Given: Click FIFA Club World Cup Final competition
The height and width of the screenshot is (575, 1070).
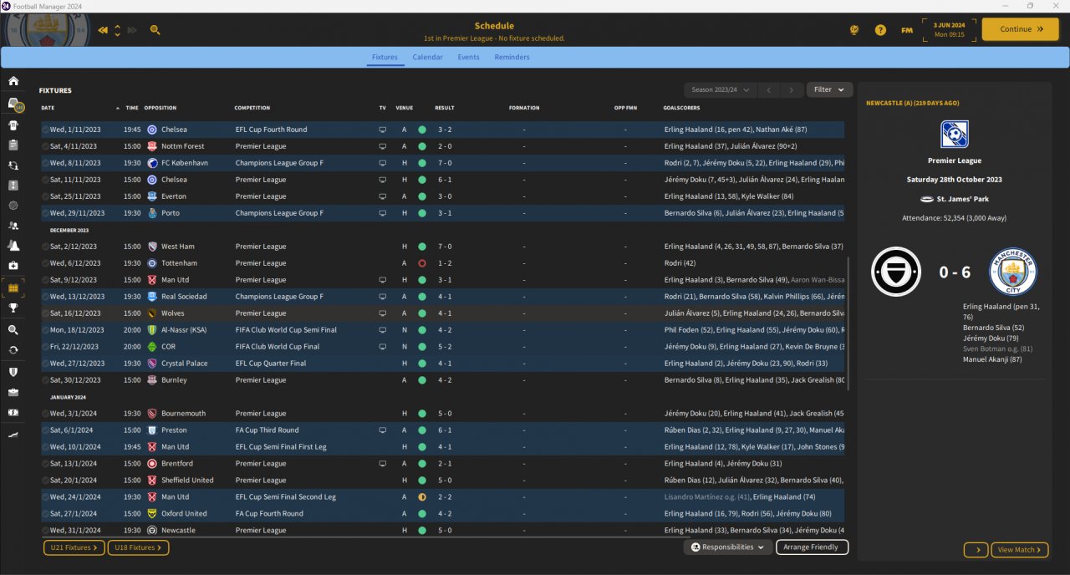Looking at the screenshot, I should point(278,347).
